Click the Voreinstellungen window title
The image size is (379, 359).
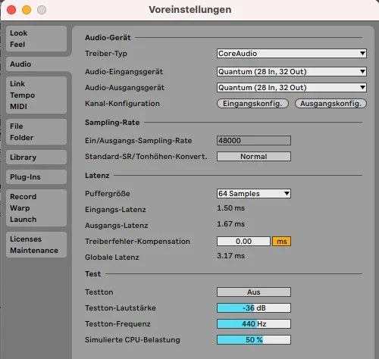190,10
